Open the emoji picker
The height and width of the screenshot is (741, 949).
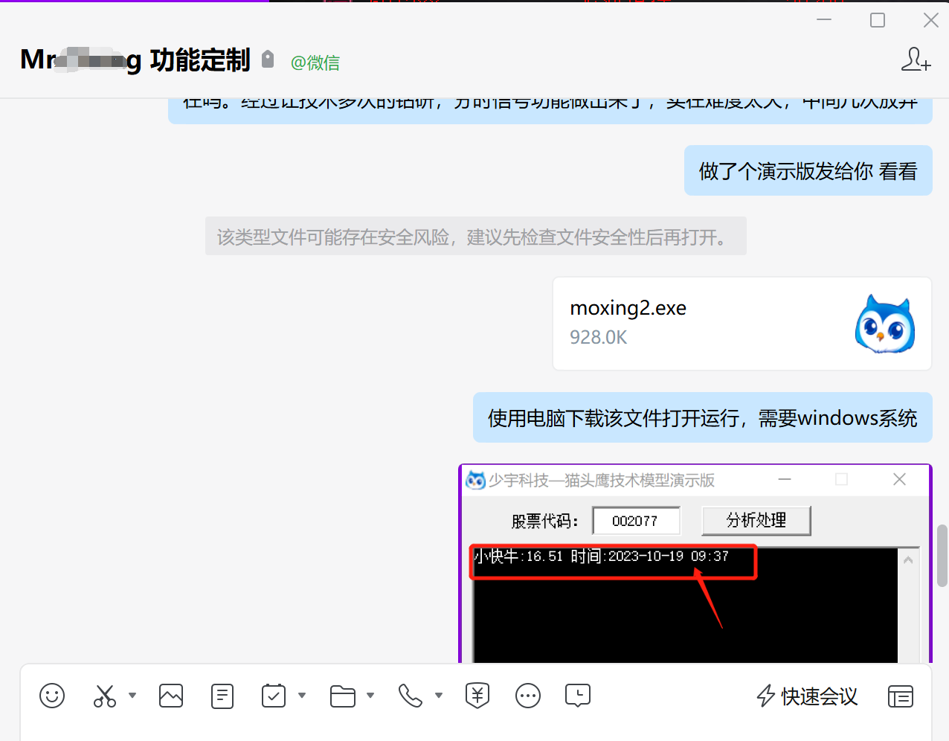point(51,696)
